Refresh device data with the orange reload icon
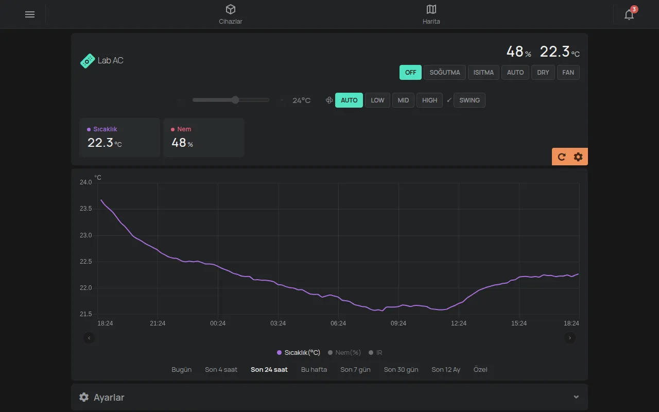This screenshot has width=659, height=412. 562,157
